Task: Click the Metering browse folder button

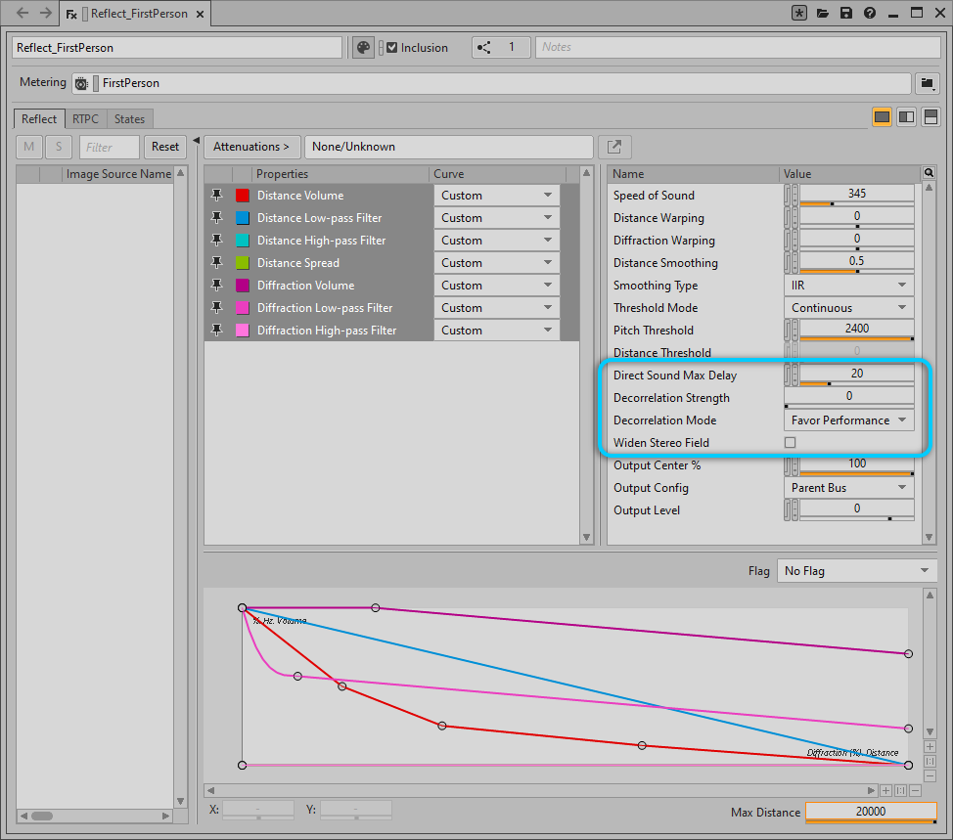Action: [926, 83]
